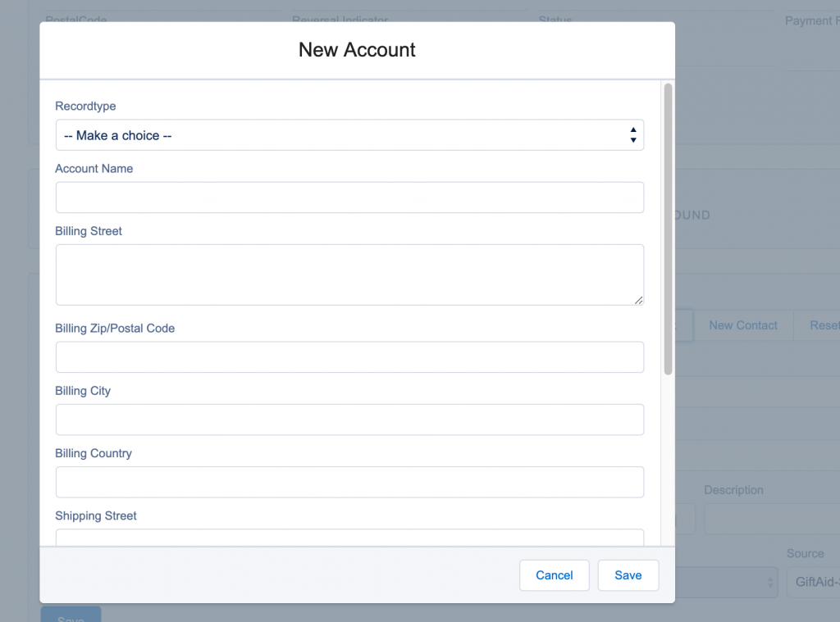Click inside the Billing Street text area
The height and width of the screenshot is (622, 840).
click(349, 275)
